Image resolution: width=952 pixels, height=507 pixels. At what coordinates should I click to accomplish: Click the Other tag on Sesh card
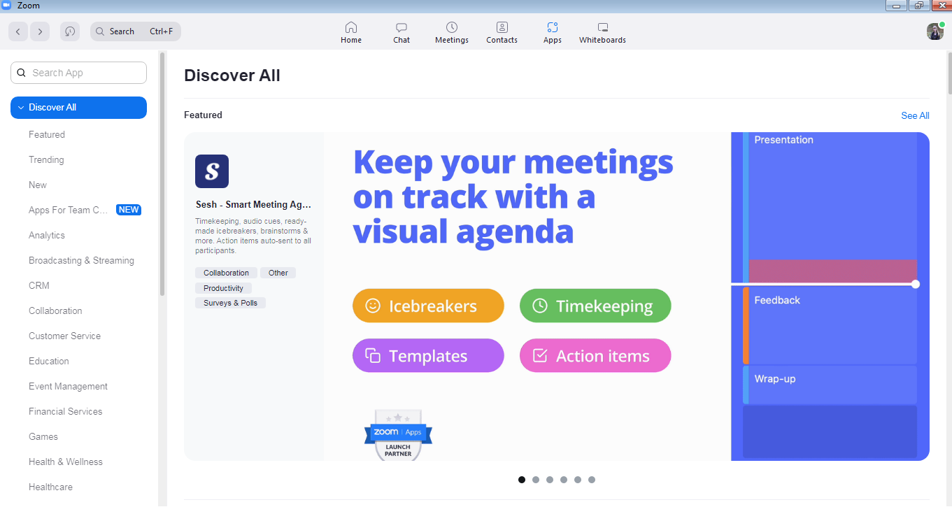(x=278, y=273)
